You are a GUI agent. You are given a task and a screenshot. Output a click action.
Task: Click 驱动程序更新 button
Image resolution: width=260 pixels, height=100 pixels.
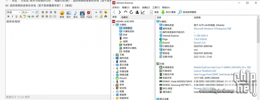coord(187,12)
